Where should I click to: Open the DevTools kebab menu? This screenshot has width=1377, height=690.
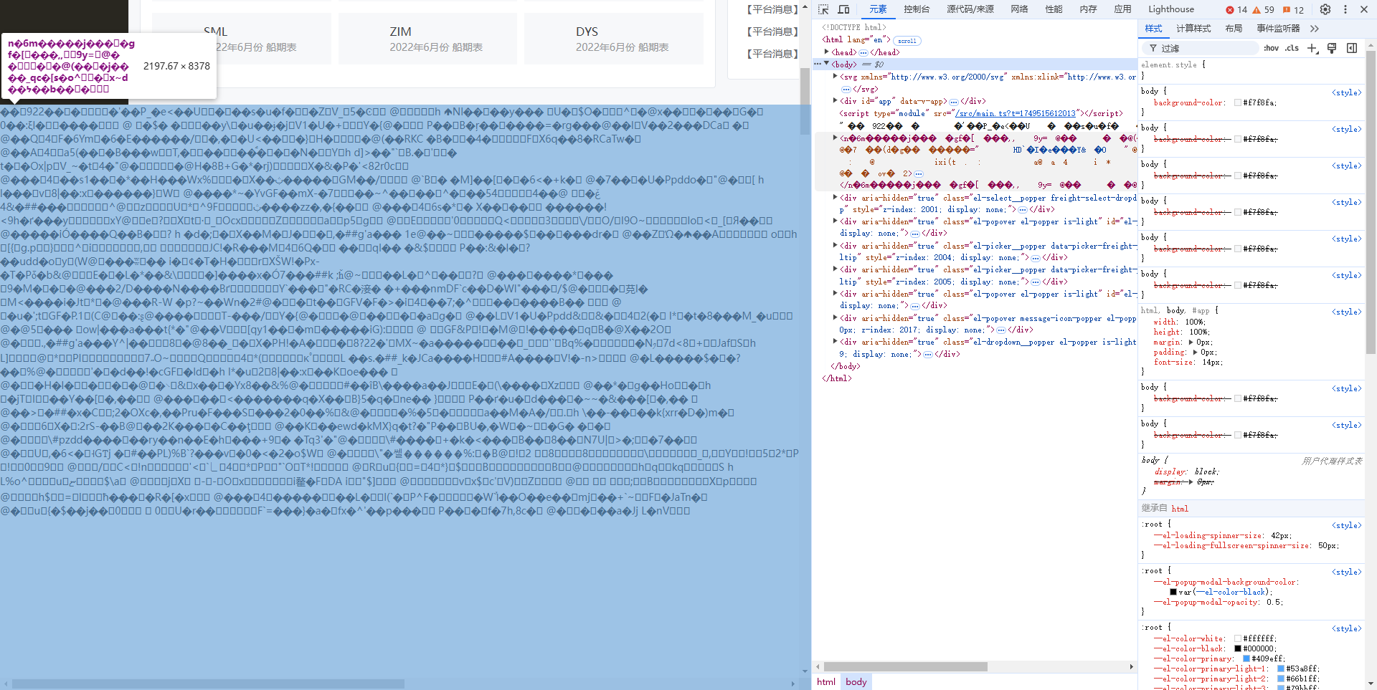tap(1345, 9)
